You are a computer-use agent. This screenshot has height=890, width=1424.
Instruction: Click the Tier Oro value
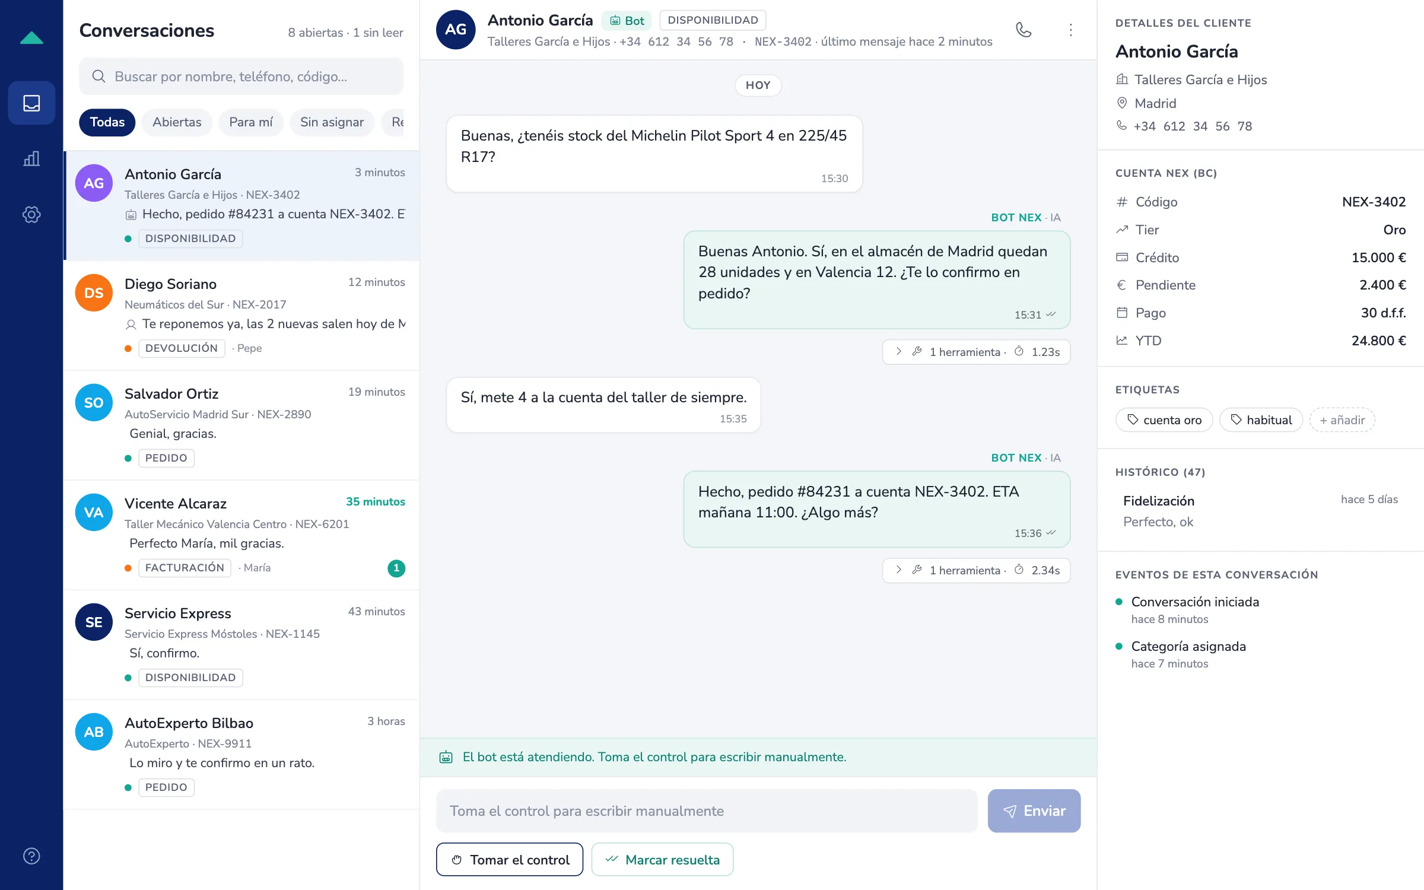click(1394, 230)
